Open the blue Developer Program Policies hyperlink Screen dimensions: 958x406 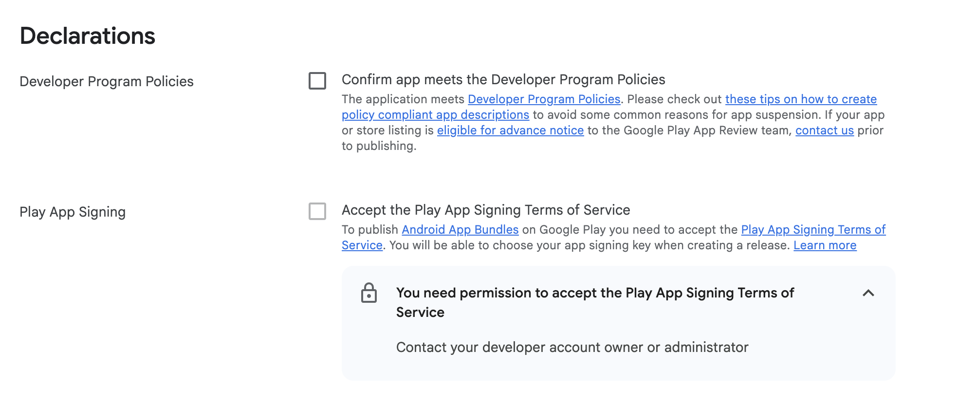[x=544, y=99]
